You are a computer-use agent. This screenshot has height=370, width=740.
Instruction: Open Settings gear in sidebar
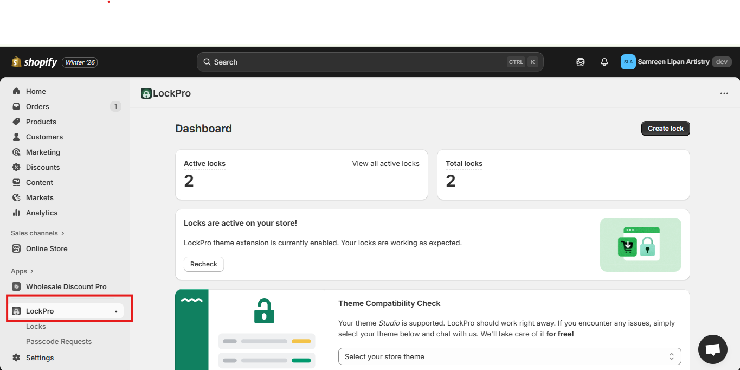[16, 358]
